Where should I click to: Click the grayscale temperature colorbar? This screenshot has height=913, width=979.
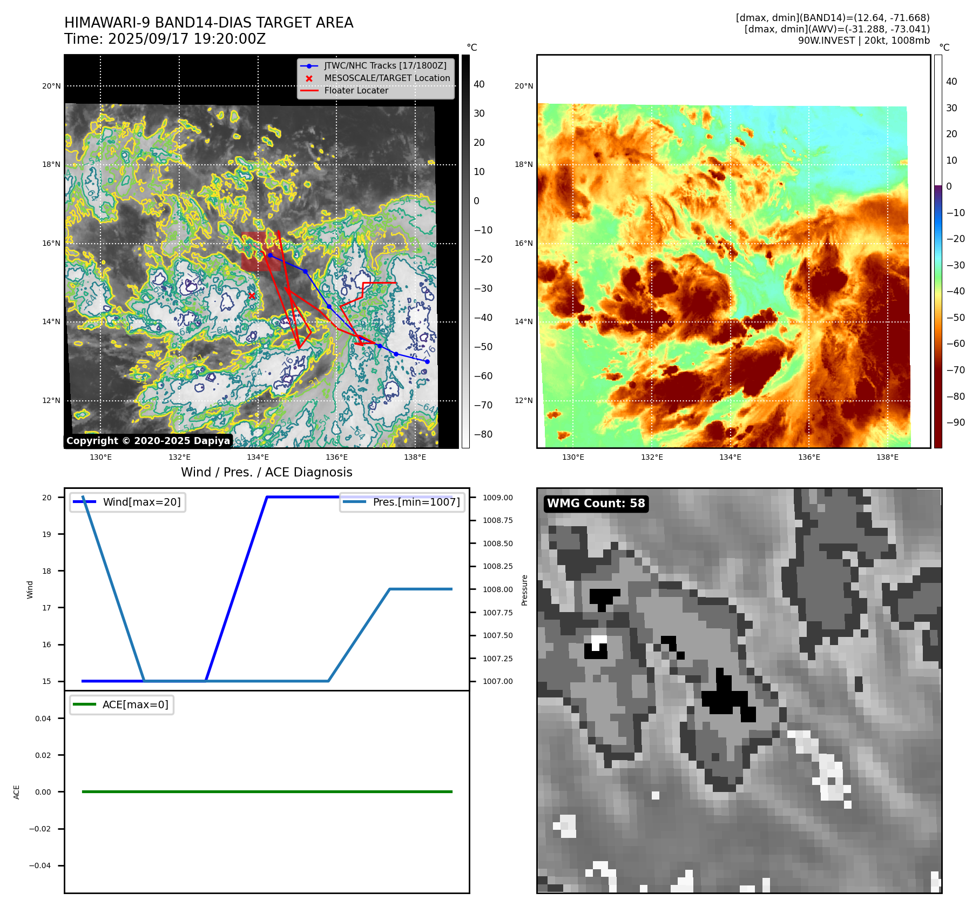[x=465, y=251]
